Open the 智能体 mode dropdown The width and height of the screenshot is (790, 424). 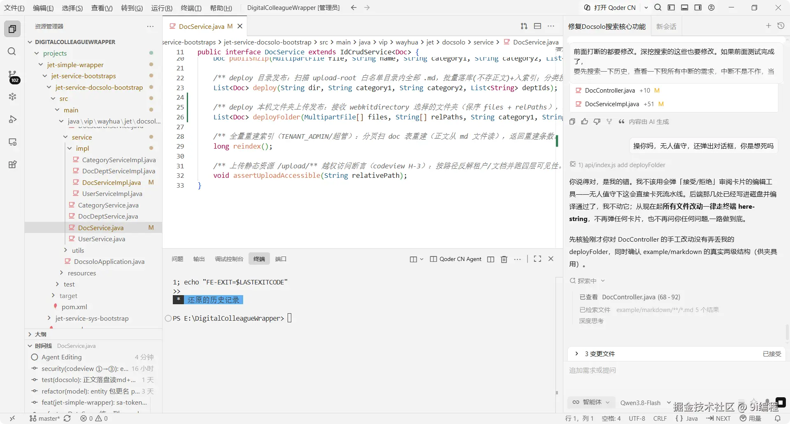[x=591, y=402]
